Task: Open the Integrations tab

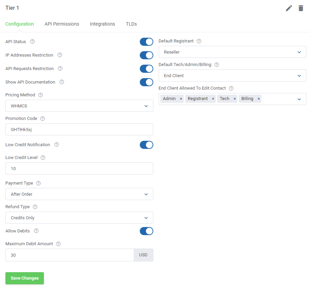Action: tap(102, 24)
